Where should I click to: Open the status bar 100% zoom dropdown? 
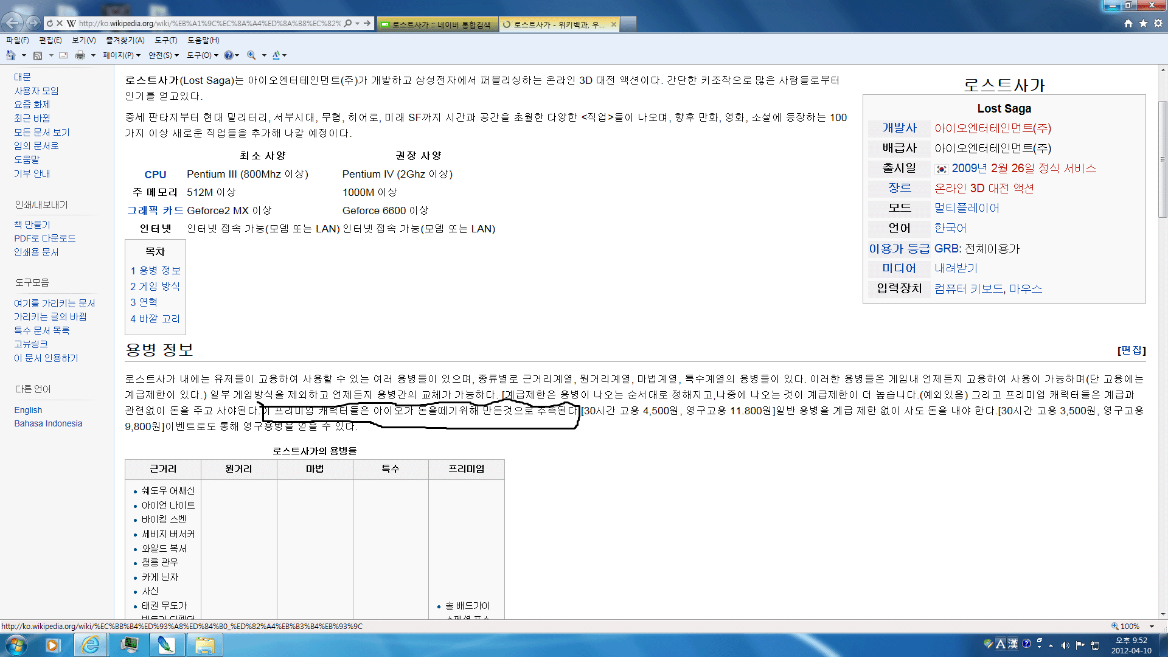click(1152, 626)
